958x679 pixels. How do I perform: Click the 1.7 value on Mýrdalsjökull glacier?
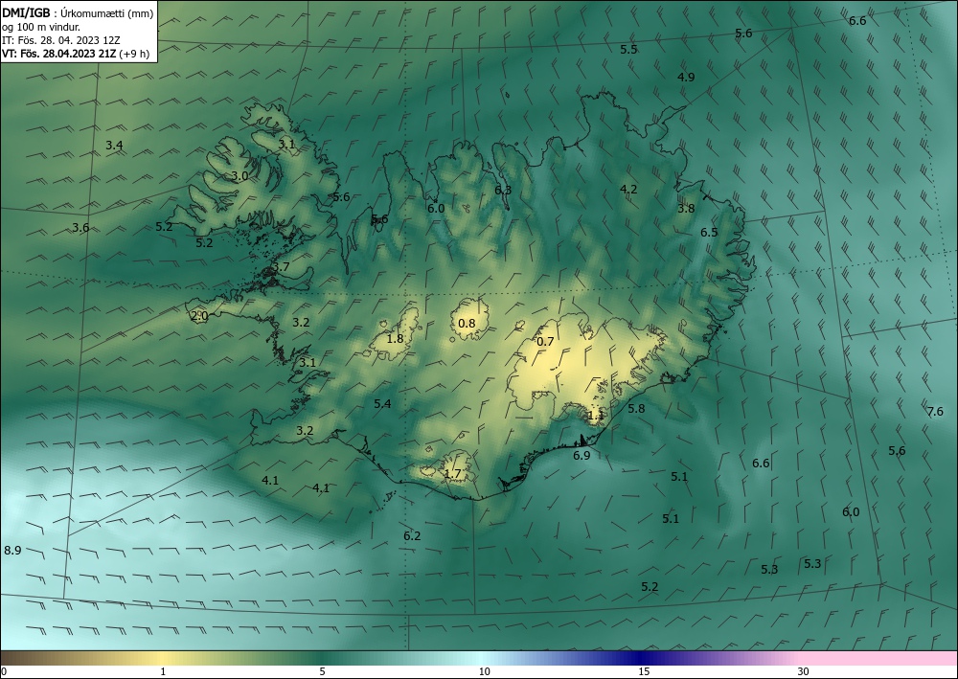[x=453, y=474]
